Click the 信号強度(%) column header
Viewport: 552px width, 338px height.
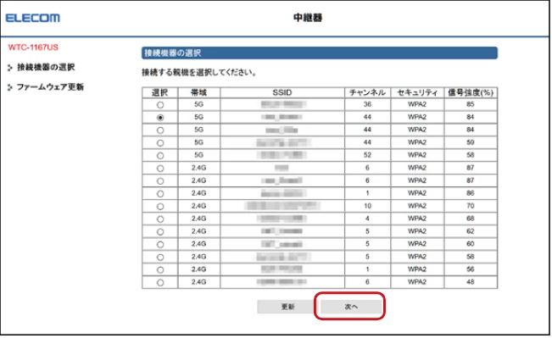[471, 92]
